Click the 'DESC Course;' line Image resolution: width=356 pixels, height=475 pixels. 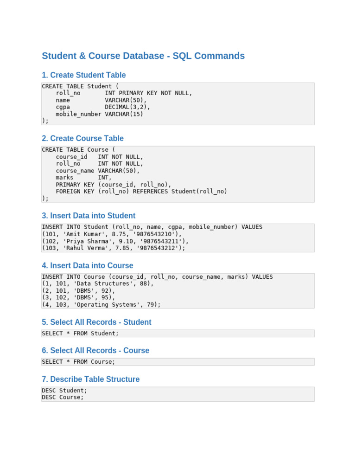tap(63, 397)
